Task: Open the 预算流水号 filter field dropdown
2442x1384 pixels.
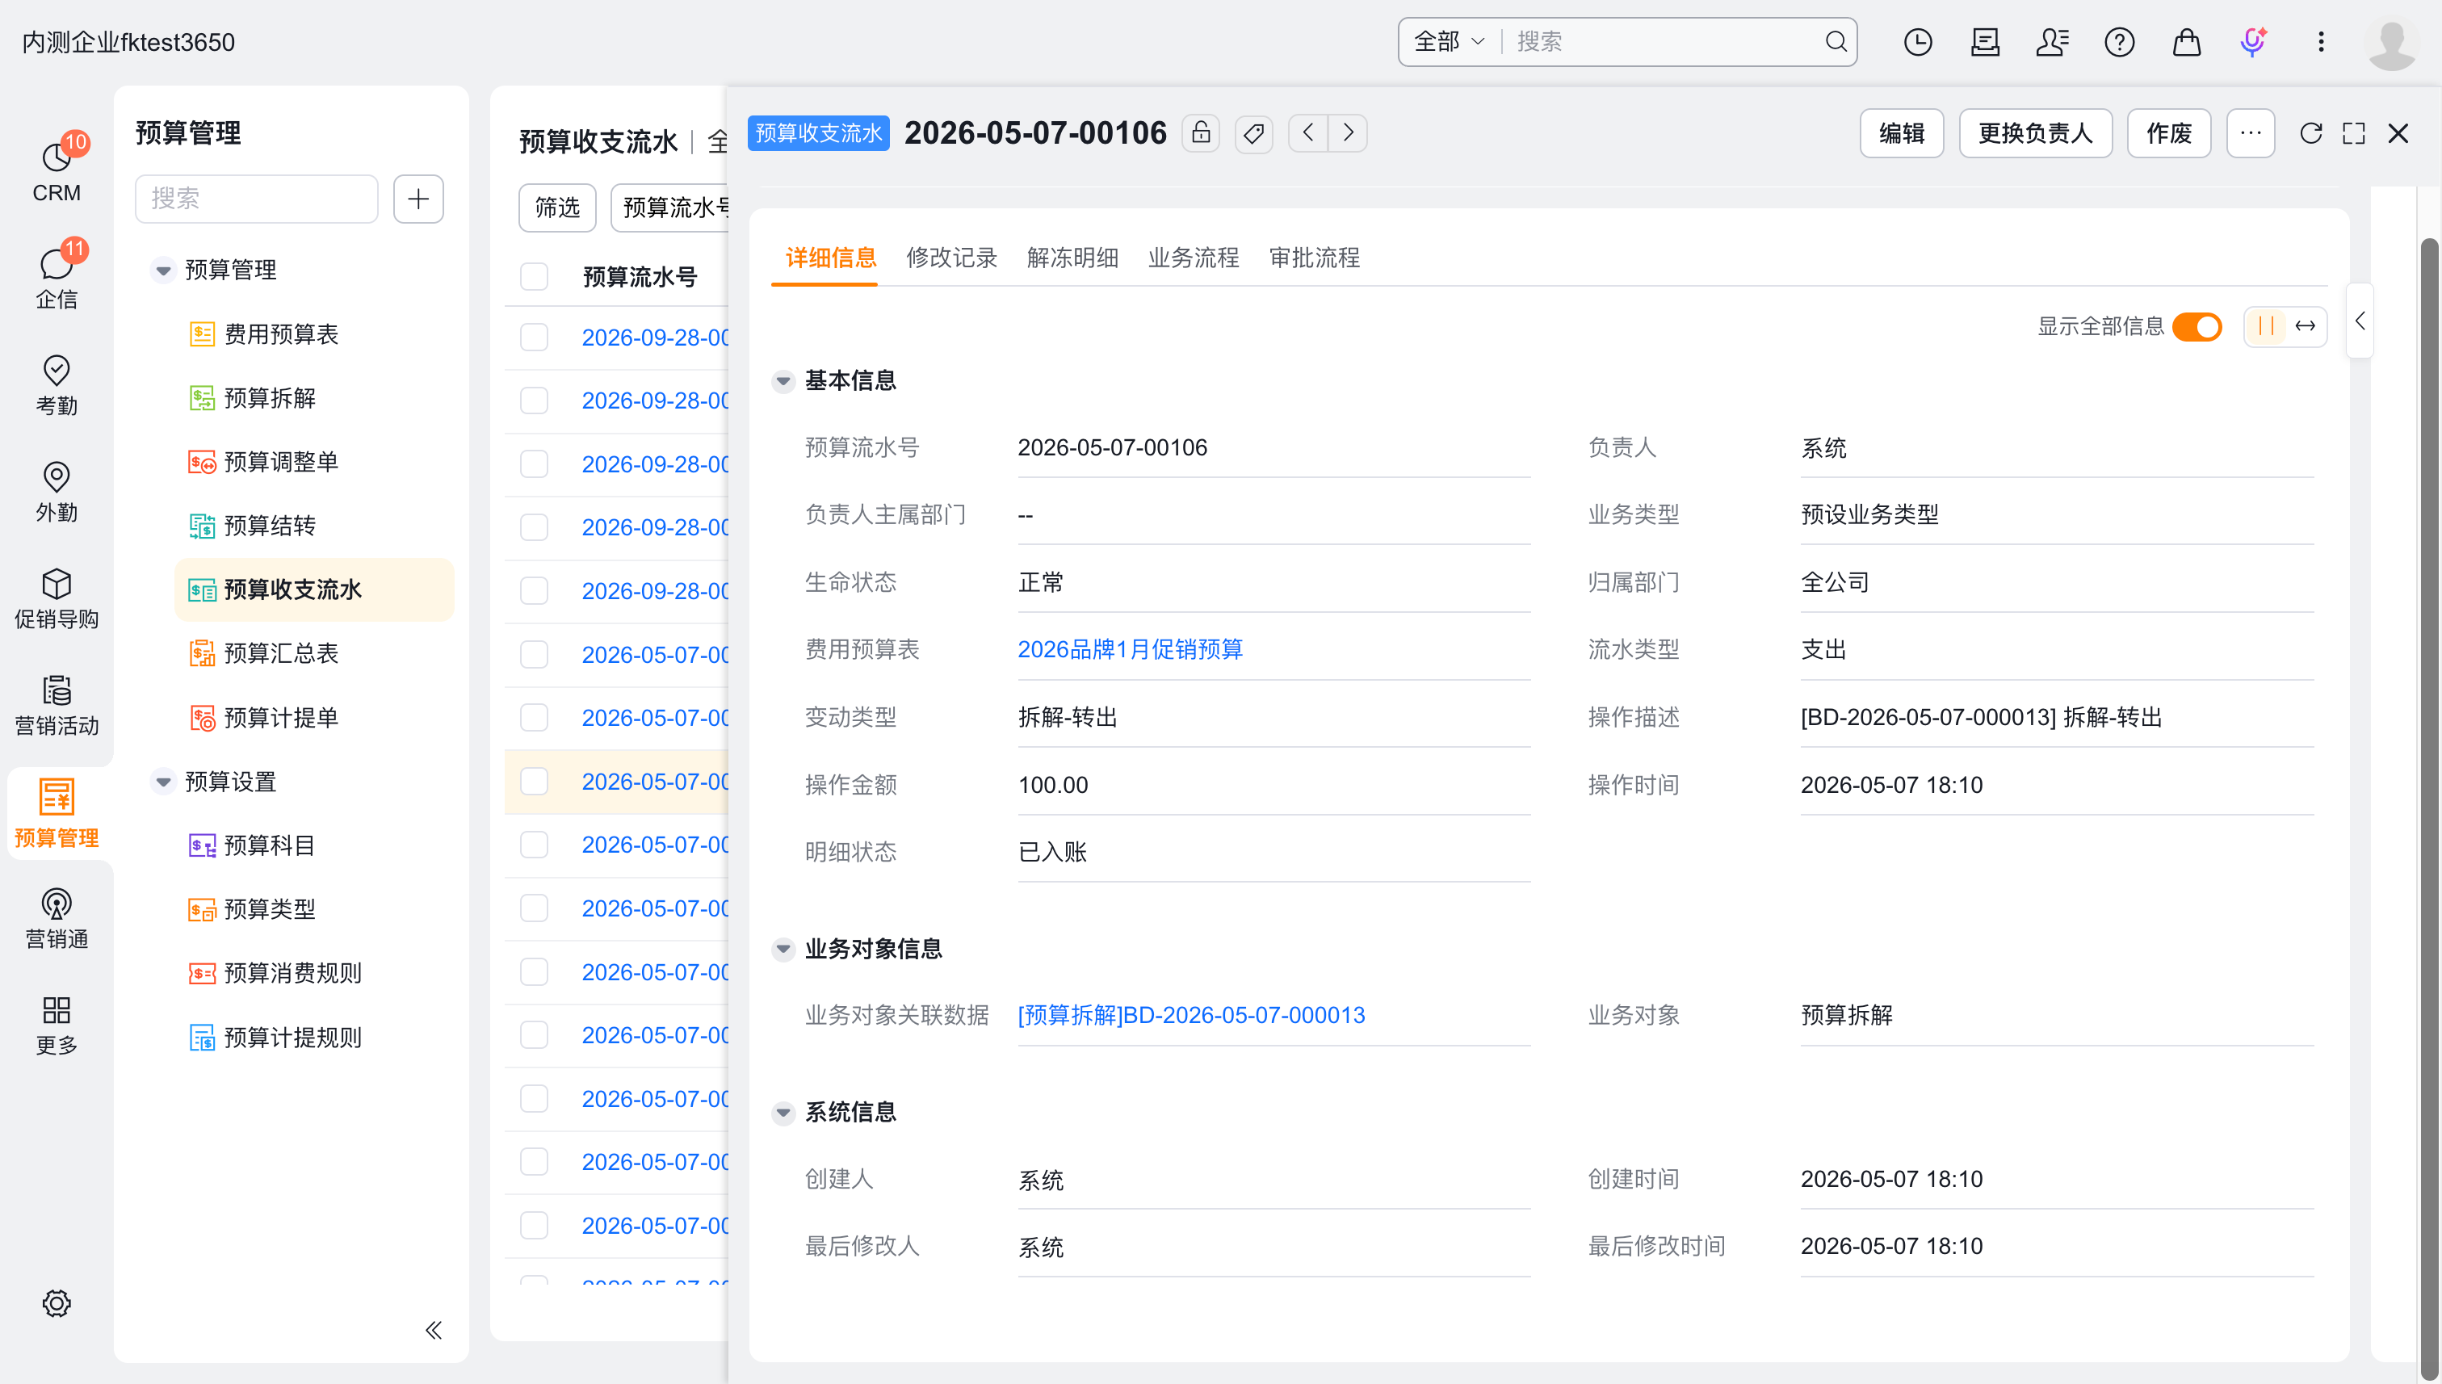Action: pos(671,208)
